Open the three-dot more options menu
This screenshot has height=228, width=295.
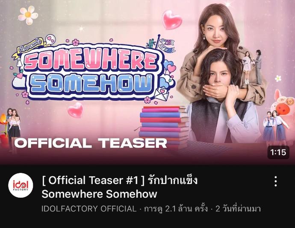pos(275,181)
